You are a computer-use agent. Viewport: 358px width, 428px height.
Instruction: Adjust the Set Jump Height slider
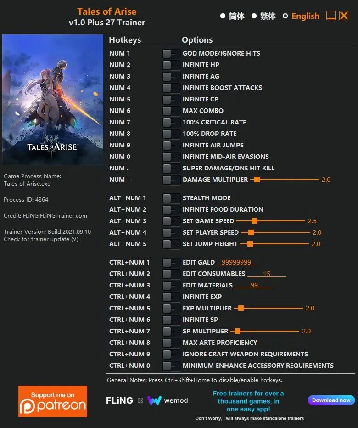(x=274, y=244)
